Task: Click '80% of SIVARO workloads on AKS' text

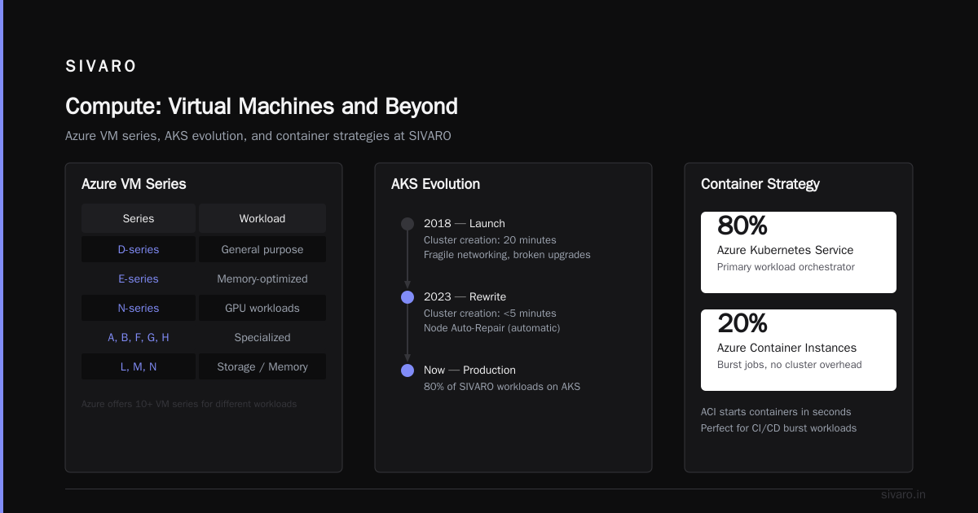Action: (502, 386)
